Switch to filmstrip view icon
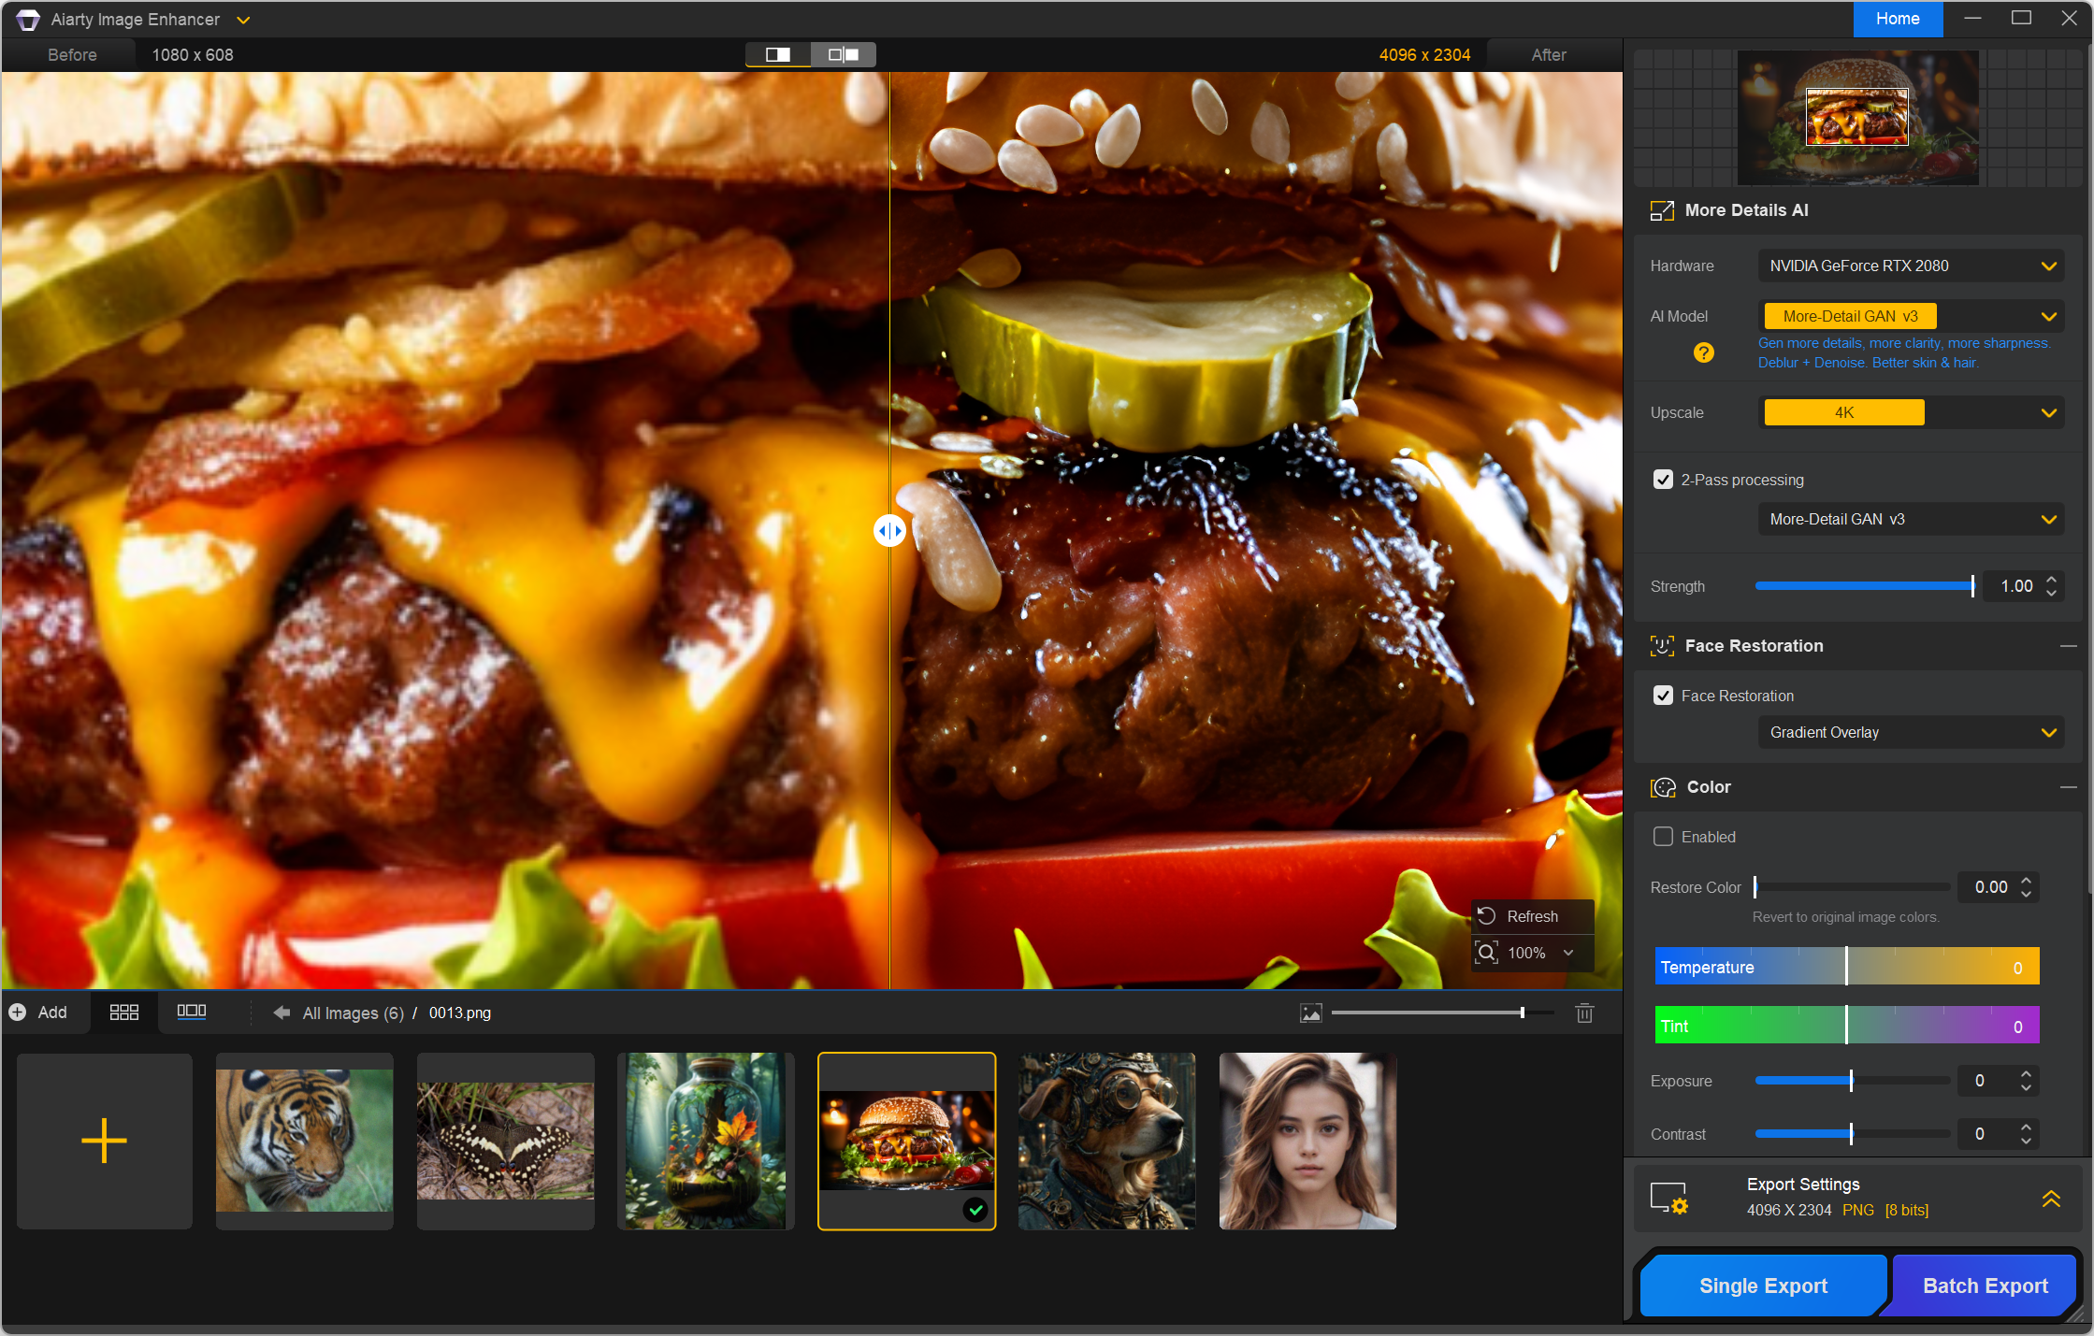Viewport: 2094px width, 1336px height. (191, 1012)
